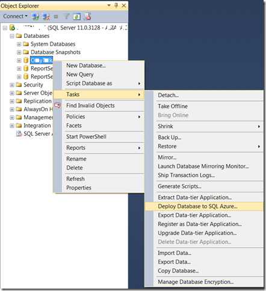The image size is (266, 291).
Task: Expand the Replication folder
Action: 12,101
